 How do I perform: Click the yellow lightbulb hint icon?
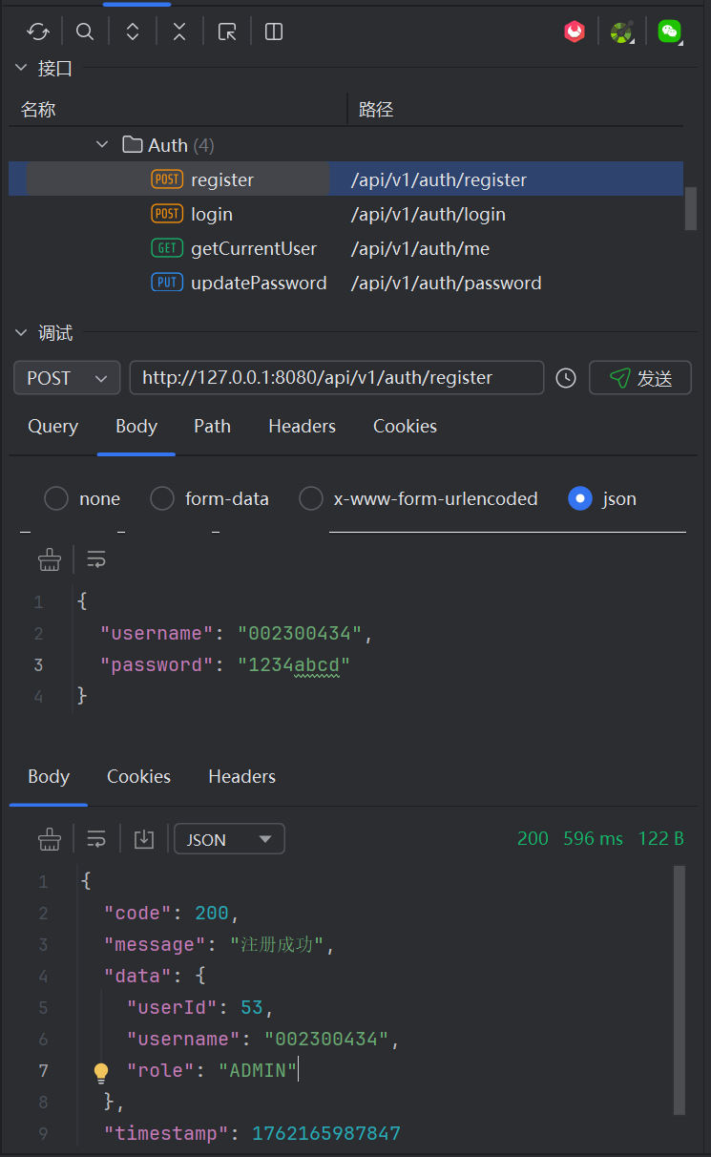click(101, 1073)
